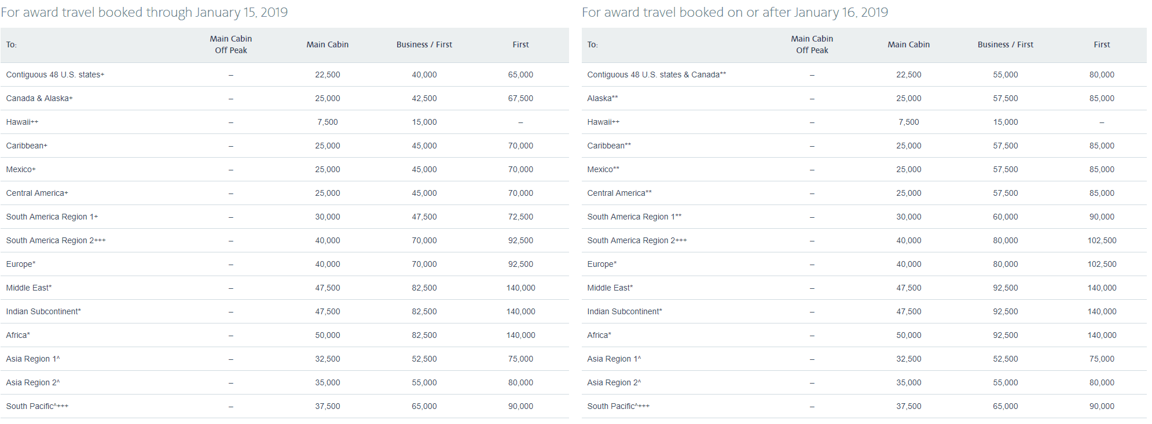
Task: Click 30,000 Main Cabin, South America Region 1+
Action: click(328, 217)
